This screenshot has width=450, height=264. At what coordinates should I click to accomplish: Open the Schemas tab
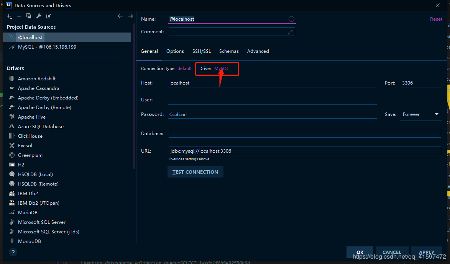tap(229, 51)
